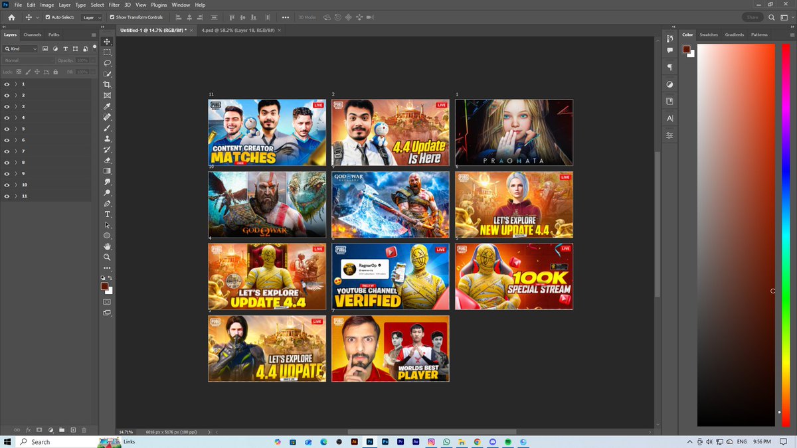Open the Plugins menu
797x448 pixels.
159,5
